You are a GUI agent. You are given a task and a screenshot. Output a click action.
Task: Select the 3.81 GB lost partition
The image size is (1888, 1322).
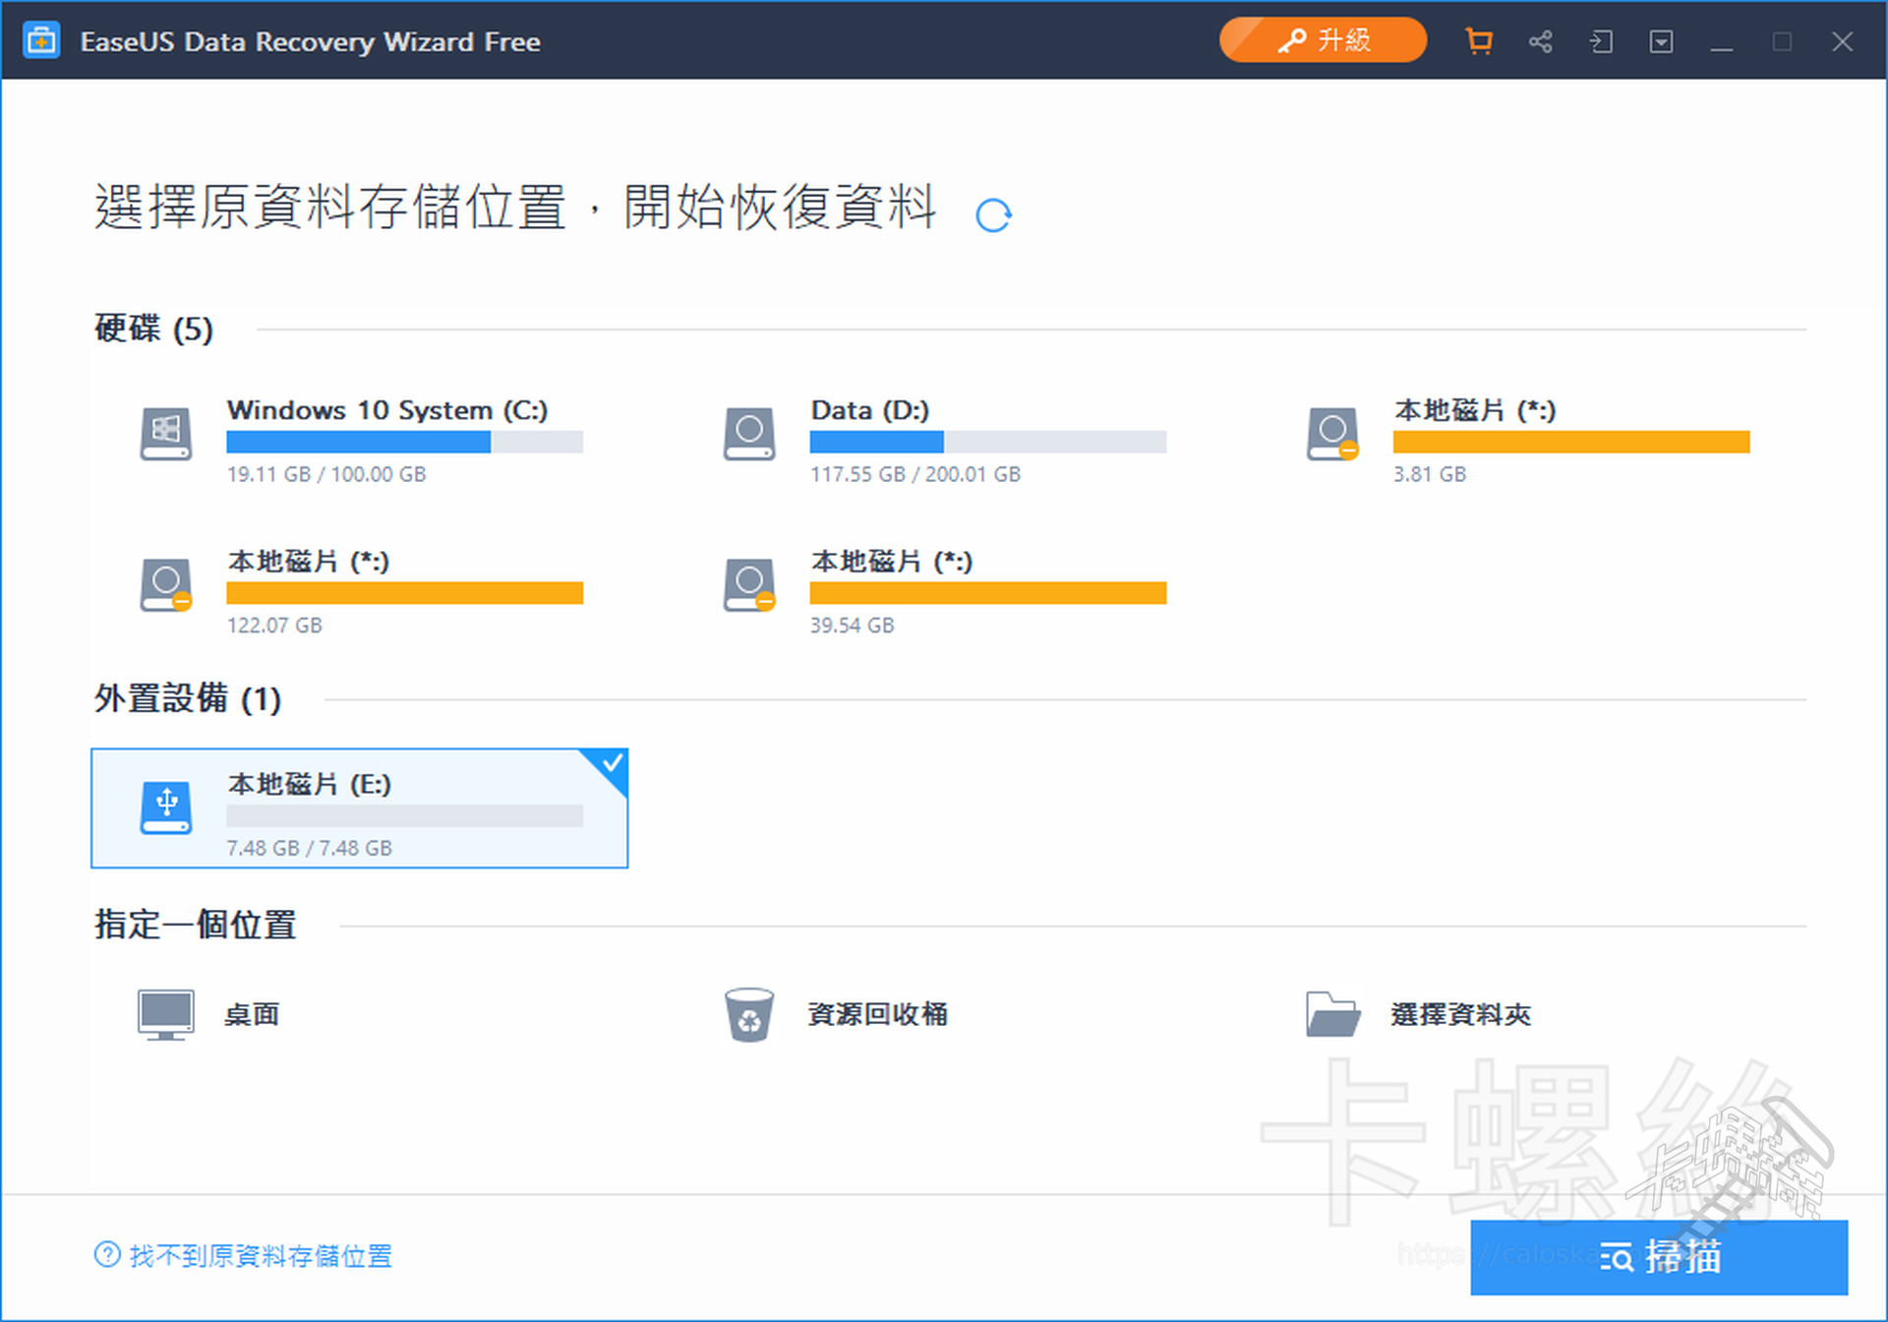(x=1475, y=410)
